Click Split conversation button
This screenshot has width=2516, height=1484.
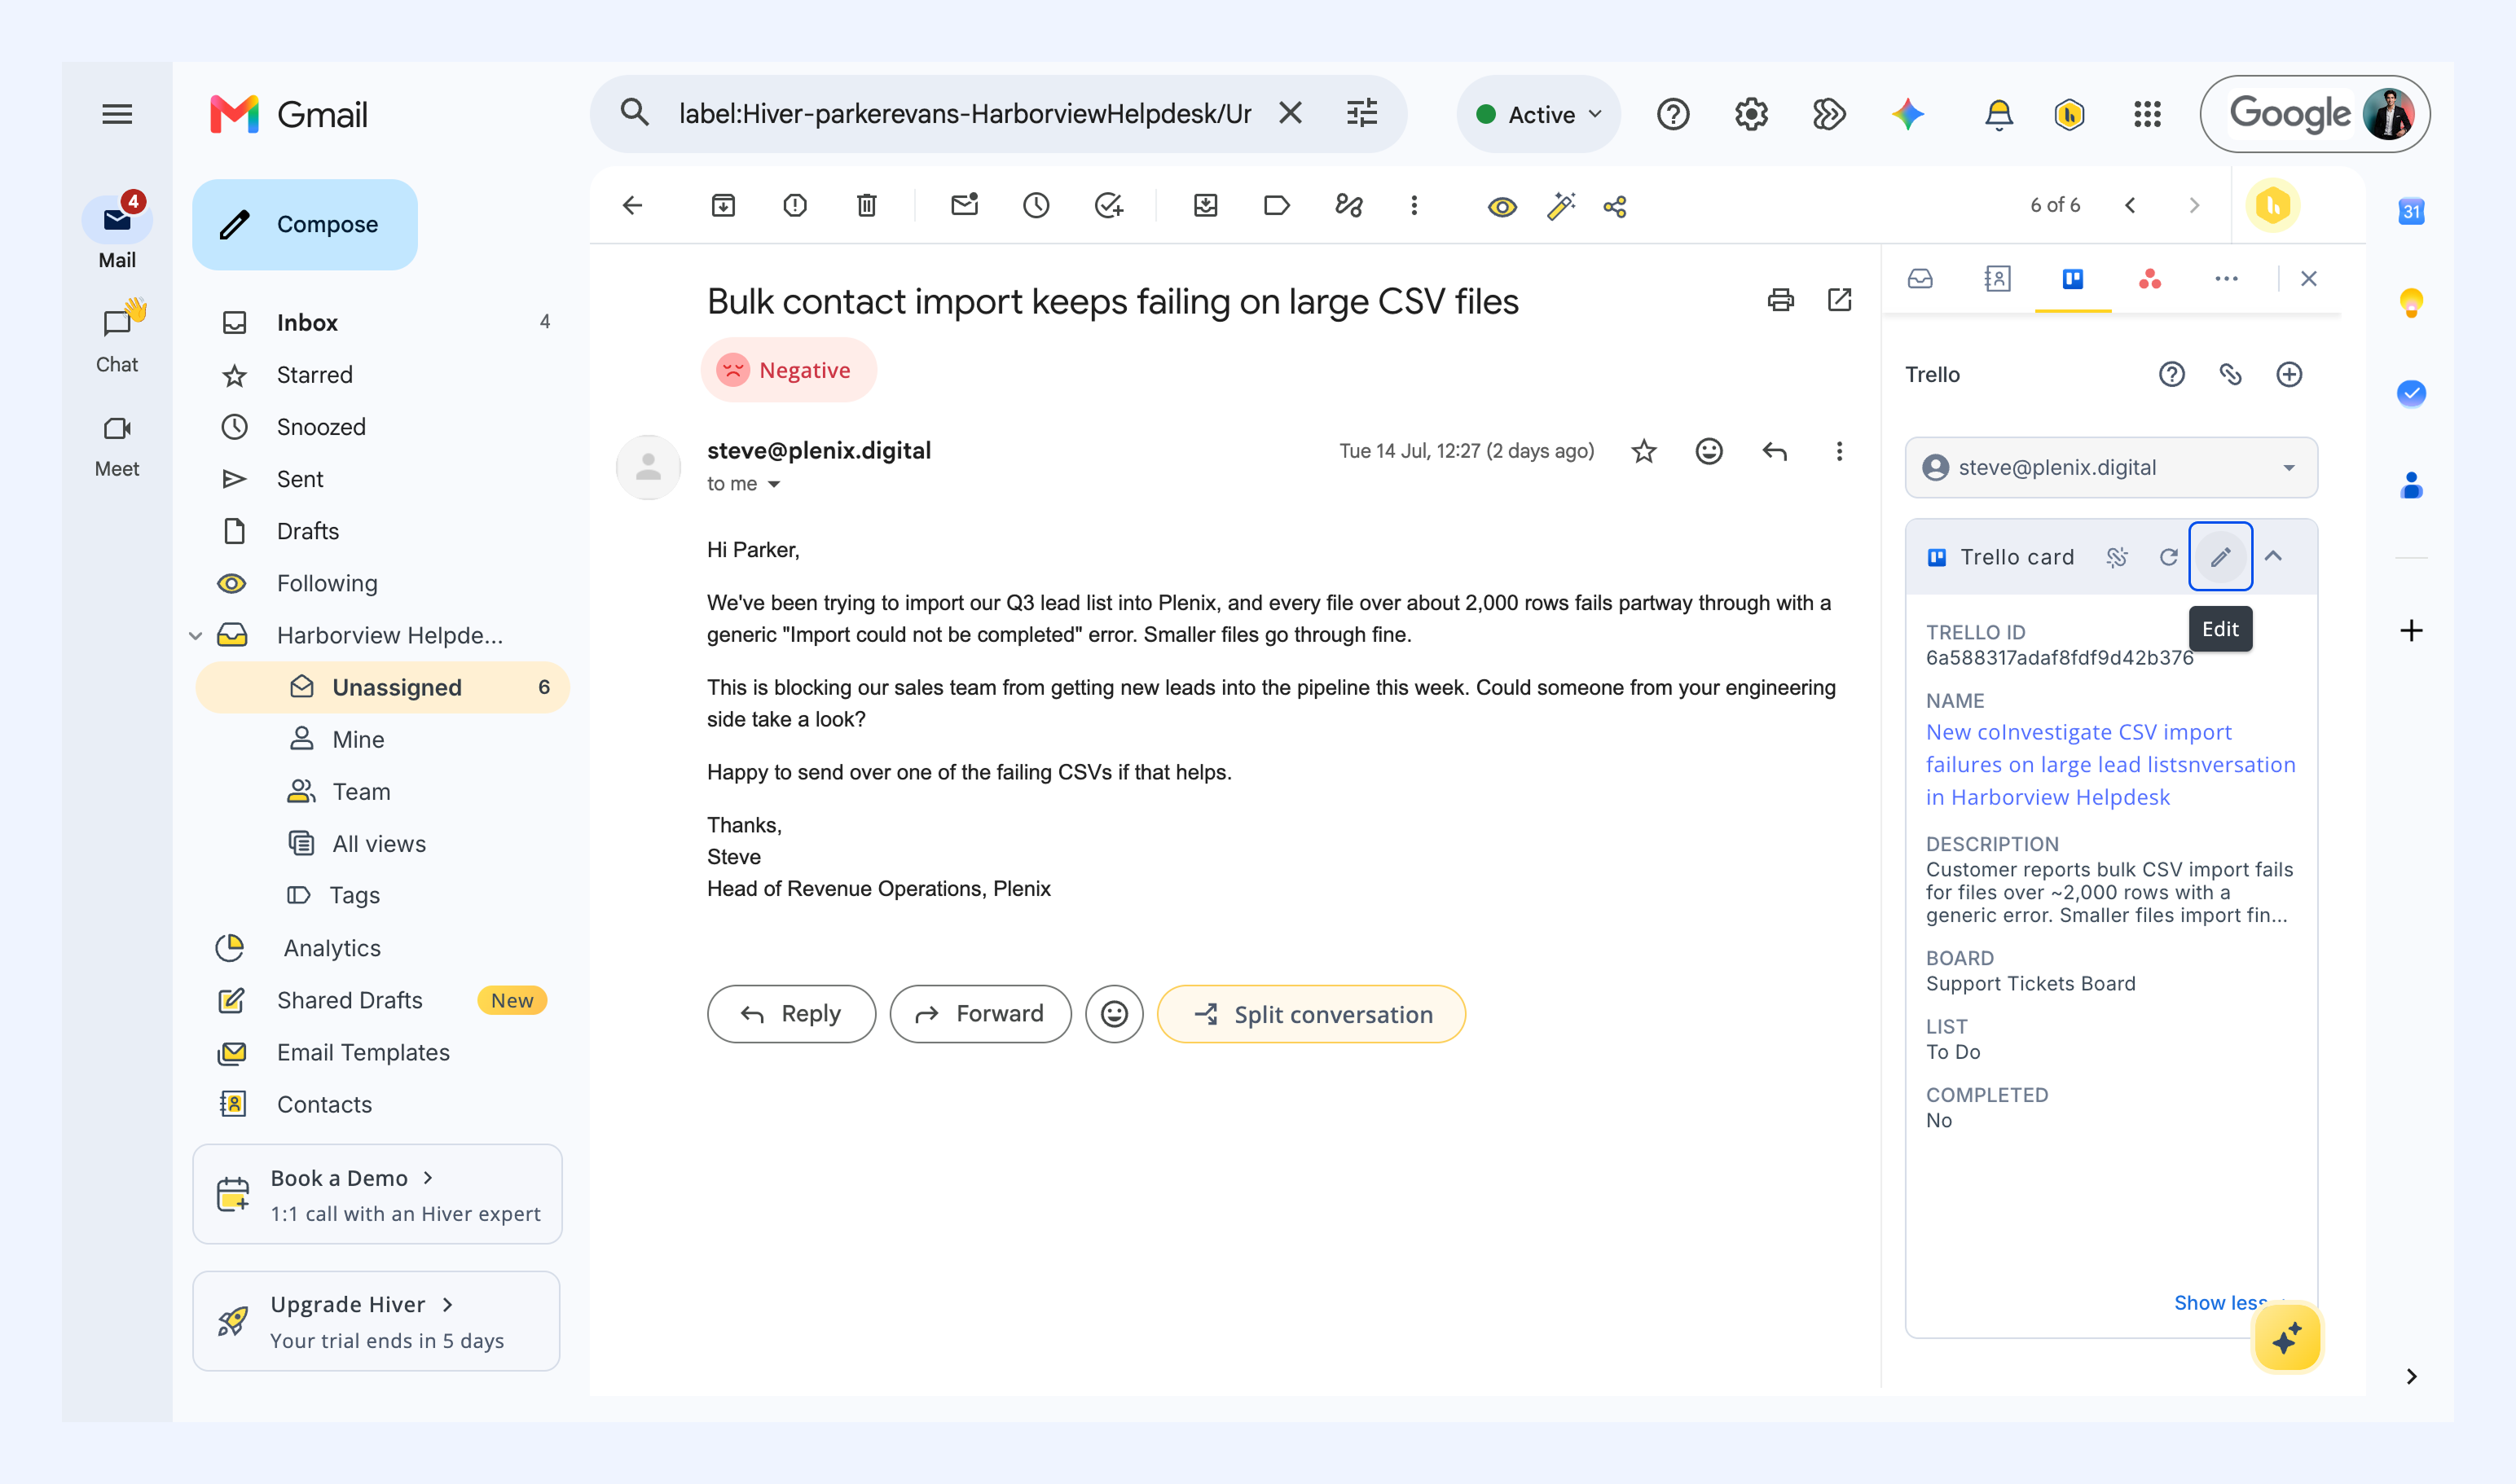click(x=1312, y=1015)
